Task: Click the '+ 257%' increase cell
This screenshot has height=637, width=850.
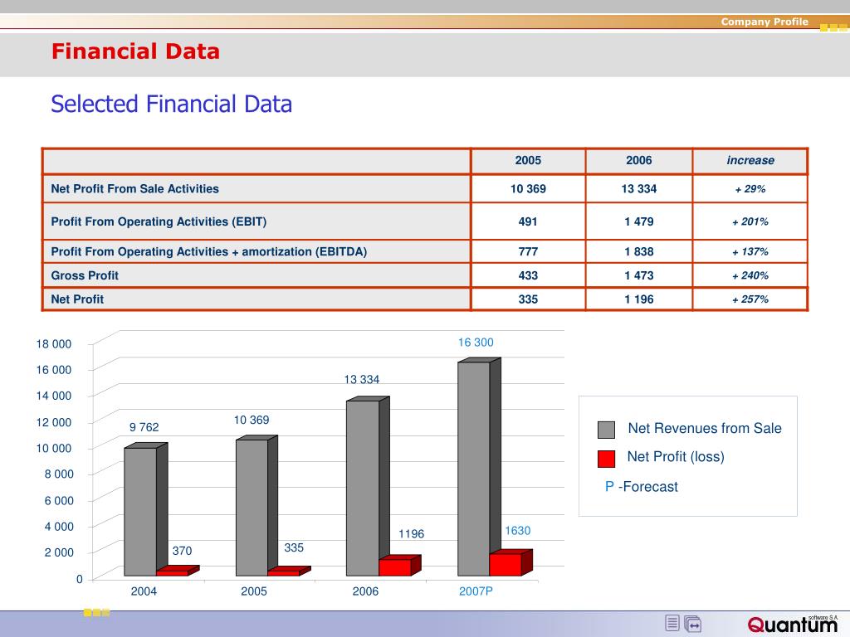Action: 750,299
